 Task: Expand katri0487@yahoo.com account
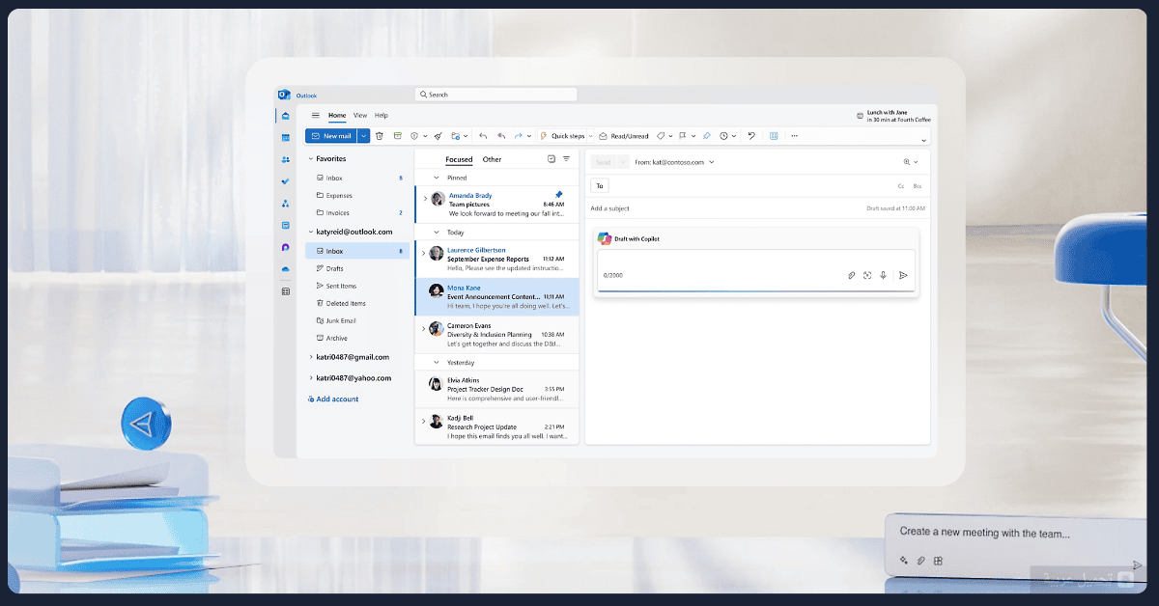[310, 378]
